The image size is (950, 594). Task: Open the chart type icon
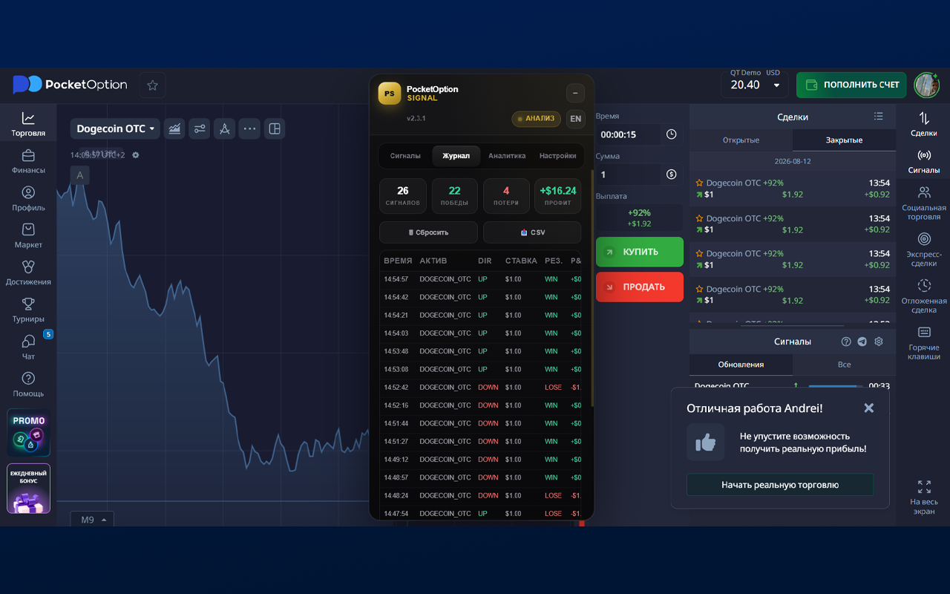174,128
